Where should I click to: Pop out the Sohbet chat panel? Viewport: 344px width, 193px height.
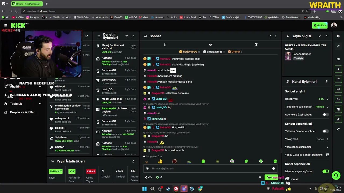point(270,36)
